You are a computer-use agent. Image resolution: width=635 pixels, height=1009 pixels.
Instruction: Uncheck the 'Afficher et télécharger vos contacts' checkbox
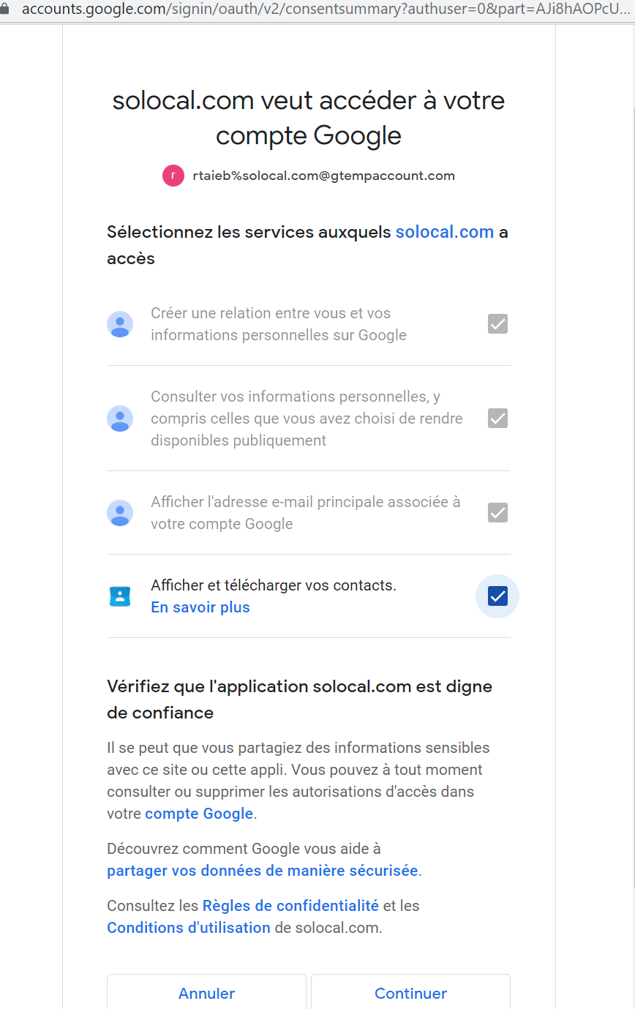point(497,596)
